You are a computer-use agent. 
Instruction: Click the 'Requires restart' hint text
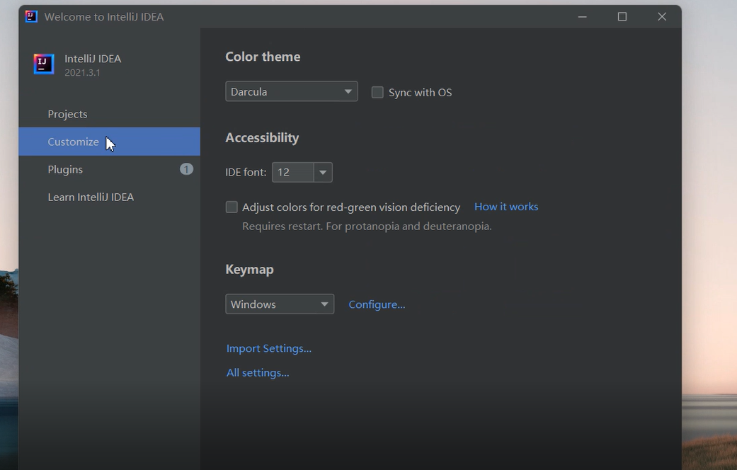[x=367, y=226]
